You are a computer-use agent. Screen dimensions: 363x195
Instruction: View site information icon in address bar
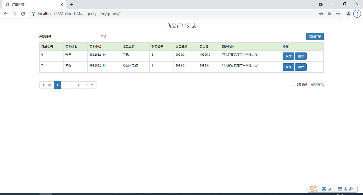click(33, 14)
